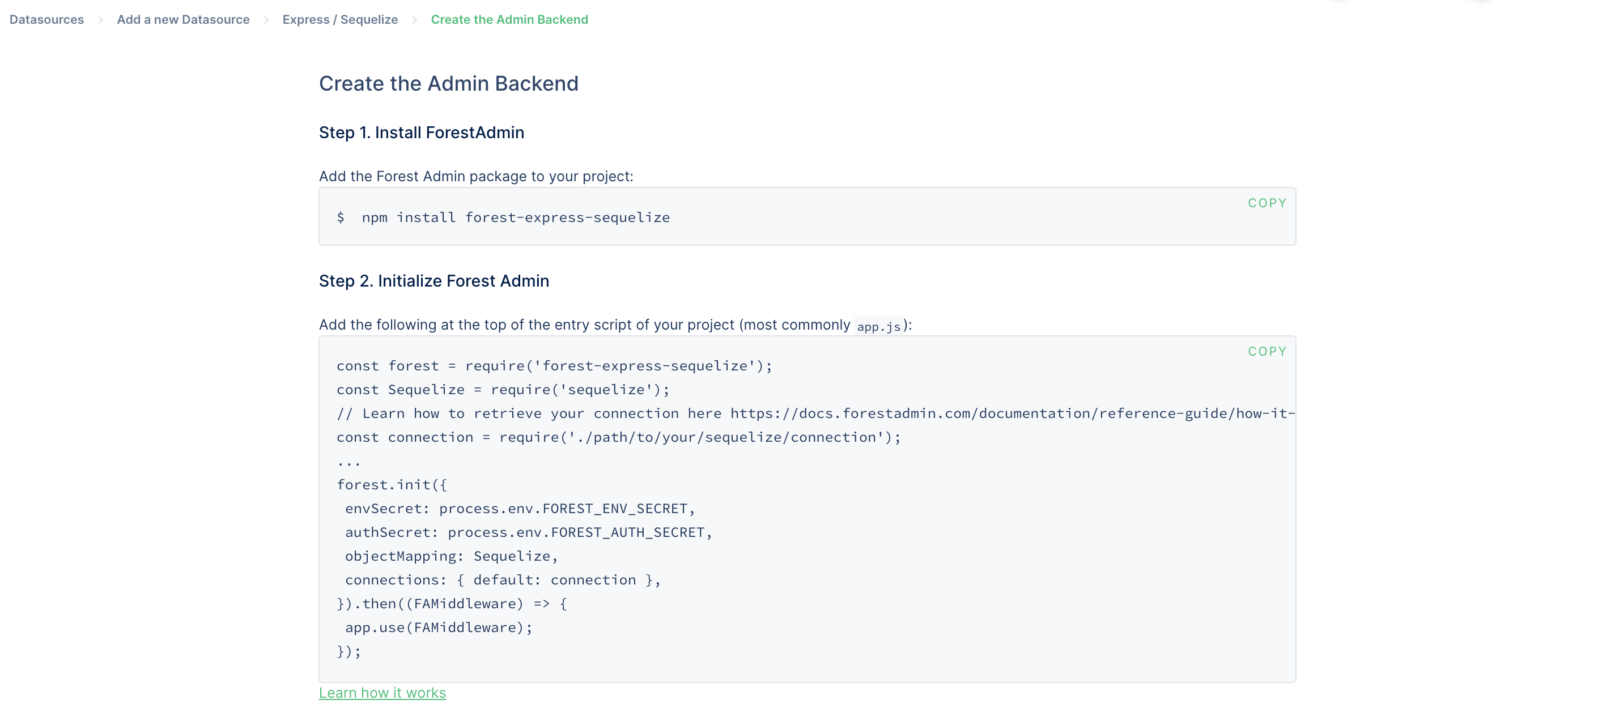This screenshot has width=1615, height=717.
Task: Click the connections default connection line
Action: [502, 581]
